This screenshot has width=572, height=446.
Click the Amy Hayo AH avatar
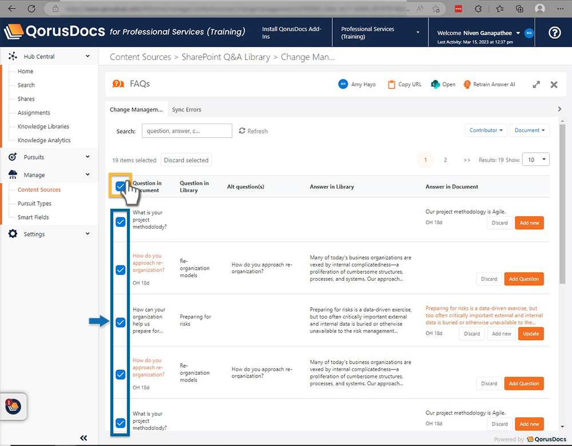point(343,84)
